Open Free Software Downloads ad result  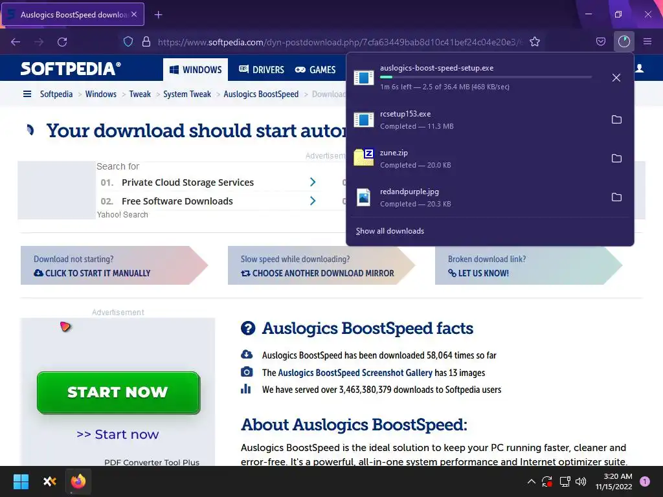(x=177, y=201)
